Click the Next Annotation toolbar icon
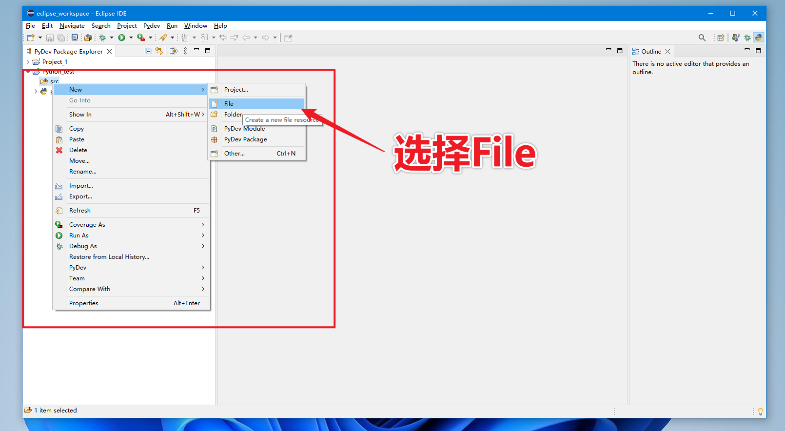The width and height of the screenshot is (785, 431). coord(185,38)
